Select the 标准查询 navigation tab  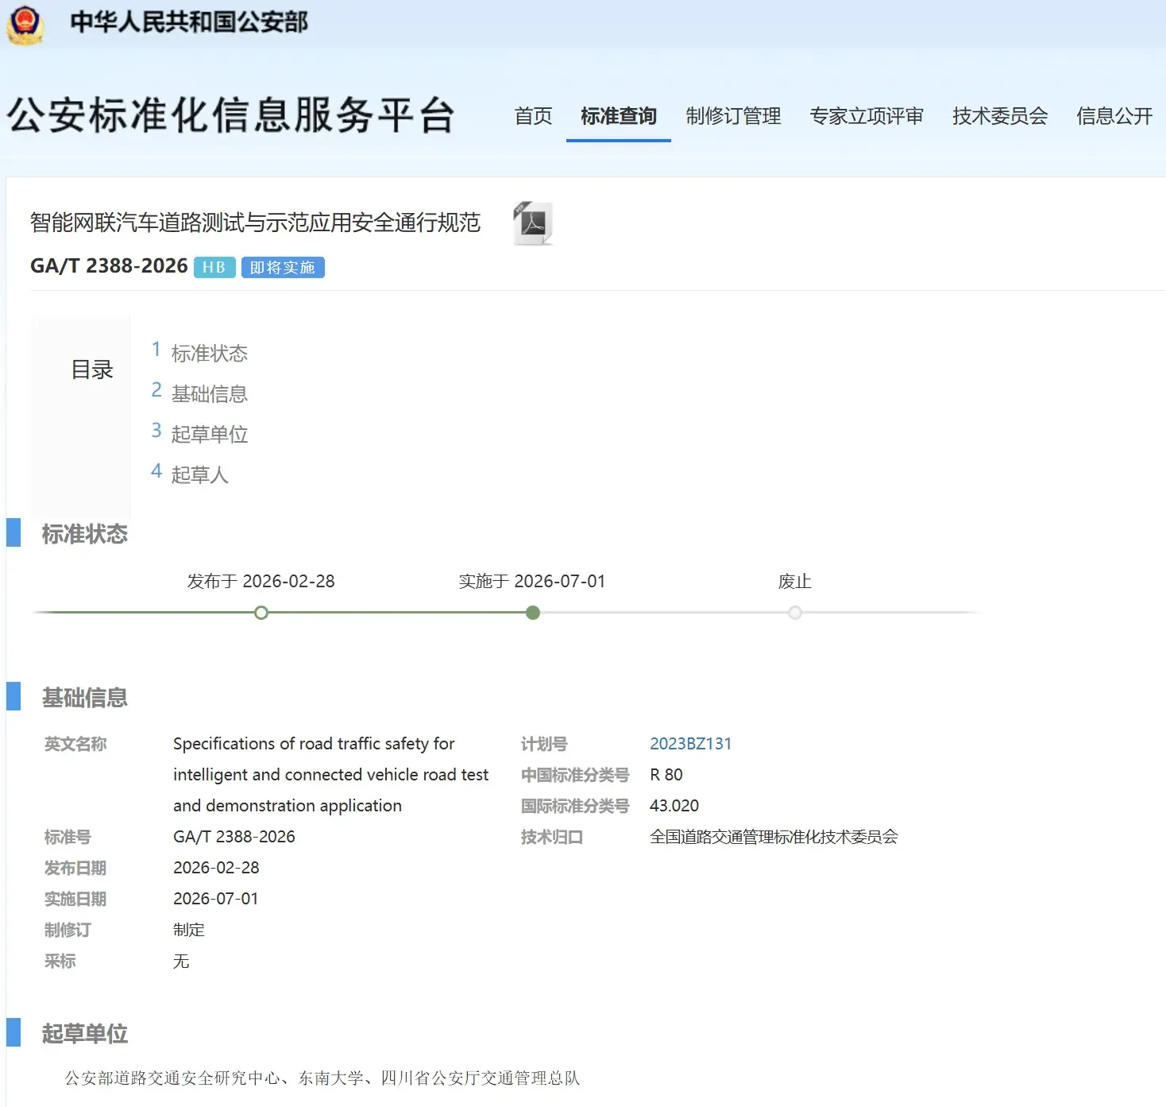pos(619,116)
